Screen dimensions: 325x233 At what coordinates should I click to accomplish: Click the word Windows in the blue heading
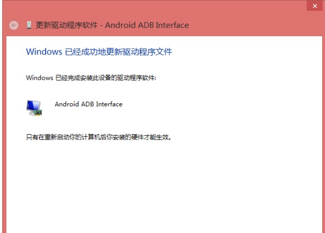(x=44, y=52)
